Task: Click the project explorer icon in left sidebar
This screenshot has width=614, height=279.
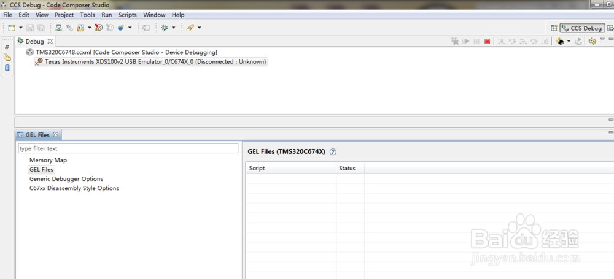Action: click(x=7, y=58)
